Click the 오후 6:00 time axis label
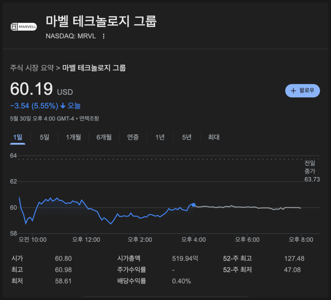The width and height of the screenshot is (331, 300). click(247, 240)
